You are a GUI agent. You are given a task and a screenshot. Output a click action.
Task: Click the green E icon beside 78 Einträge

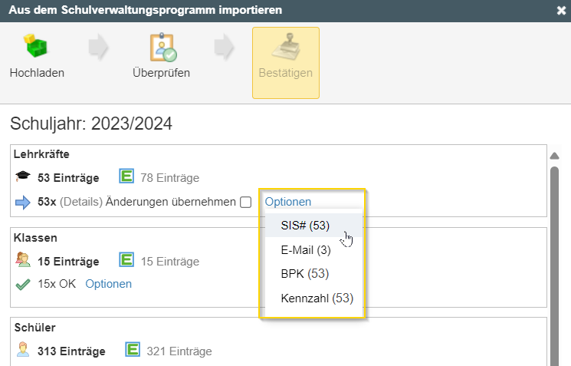[126, 176]
